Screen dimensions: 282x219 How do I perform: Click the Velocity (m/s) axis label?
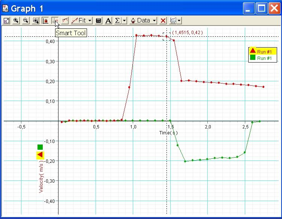pyautogui.click(x=41, y=177)
